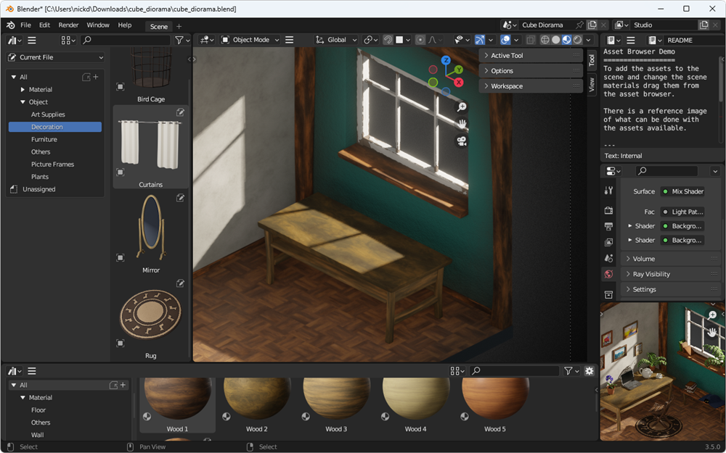
Task: Click the pan hand icon in viewport
Action: tap(461, 124)
